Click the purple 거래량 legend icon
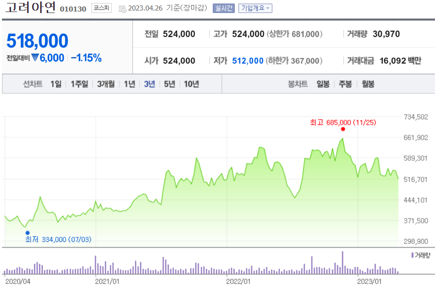The width and height of the screenshot is (435, 289). 412,255
